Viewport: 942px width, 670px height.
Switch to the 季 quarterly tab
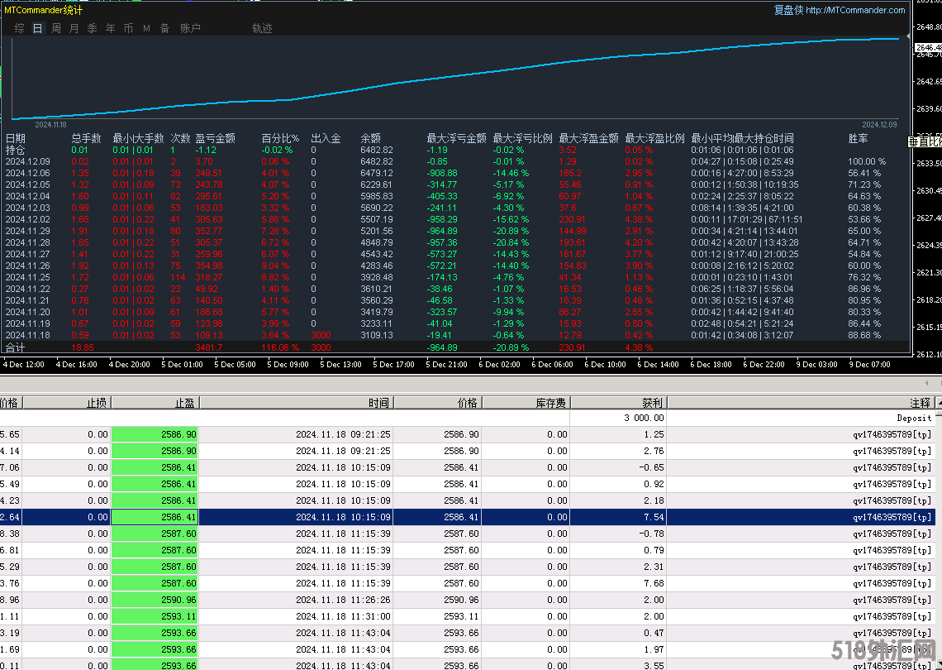click(x=92, y=28)
